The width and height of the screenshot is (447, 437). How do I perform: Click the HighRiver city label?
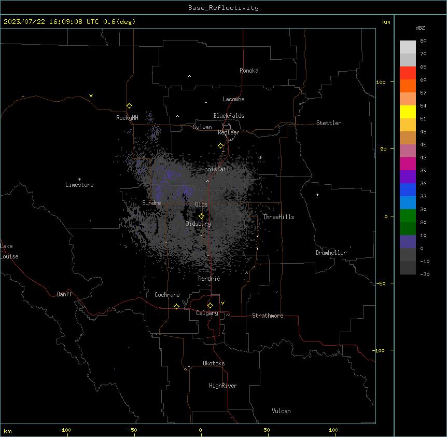tap(223, 386)
